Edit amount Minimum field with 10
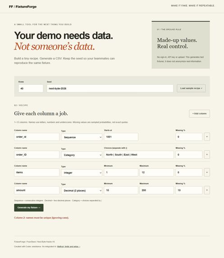 [x=121, y=190]
